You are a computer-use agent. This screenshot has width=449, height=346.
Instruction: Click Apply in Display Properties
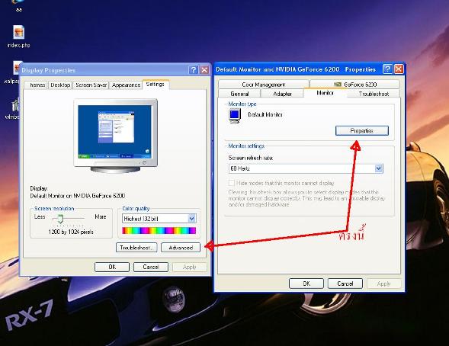point(190,267)
